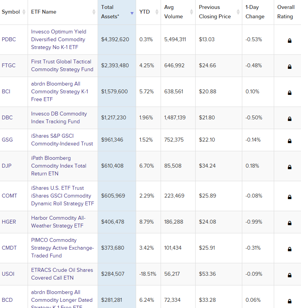The height and width of the screenshot is (308, 301).
Task: Select YTD value 5.72%
Action: [147, 91]
